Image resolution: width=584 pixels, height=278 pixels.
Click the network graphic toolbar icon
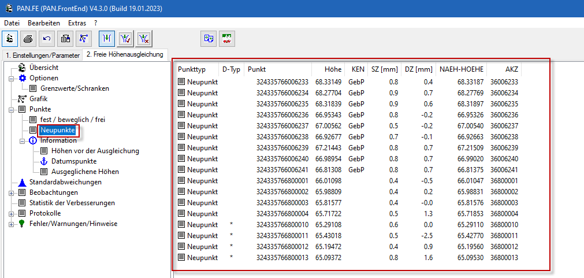(x=84, y=39)
